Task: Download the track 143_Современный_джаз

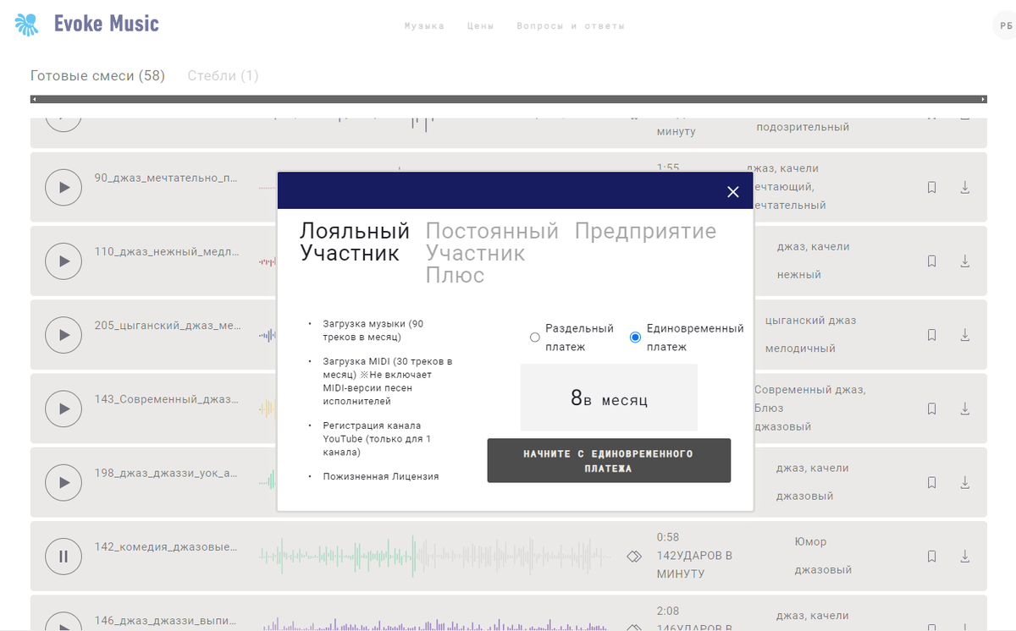Action: tap(964, 409)
